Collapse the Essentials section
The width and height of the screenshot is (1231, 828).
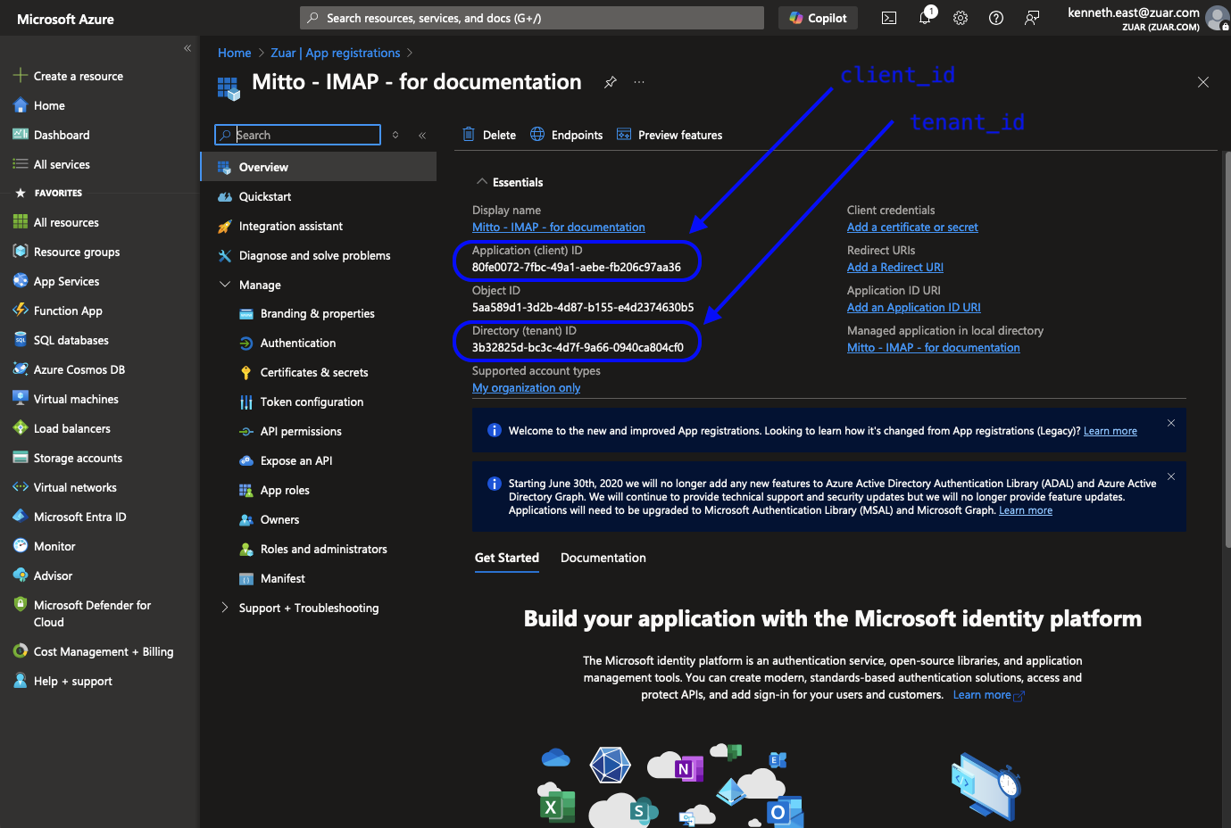pos(482,181)
